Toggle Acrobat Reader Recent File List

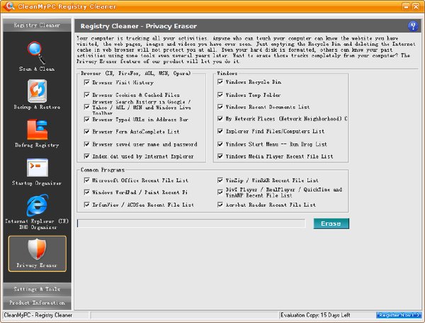tap(220, 205)
